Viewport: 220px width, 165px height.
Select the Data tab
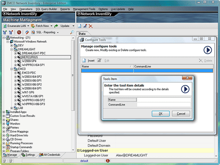[x=82, y=33]
